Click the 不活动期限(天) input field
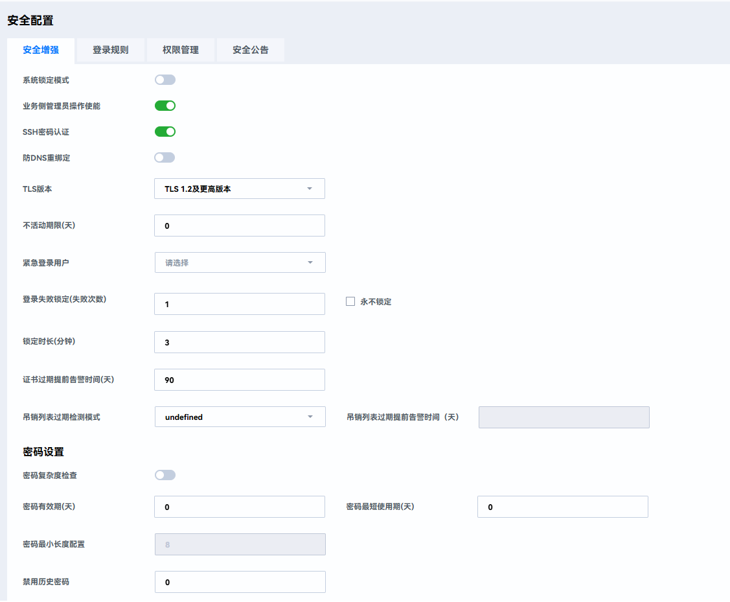 pyautogui.click(x=239, y=226)
